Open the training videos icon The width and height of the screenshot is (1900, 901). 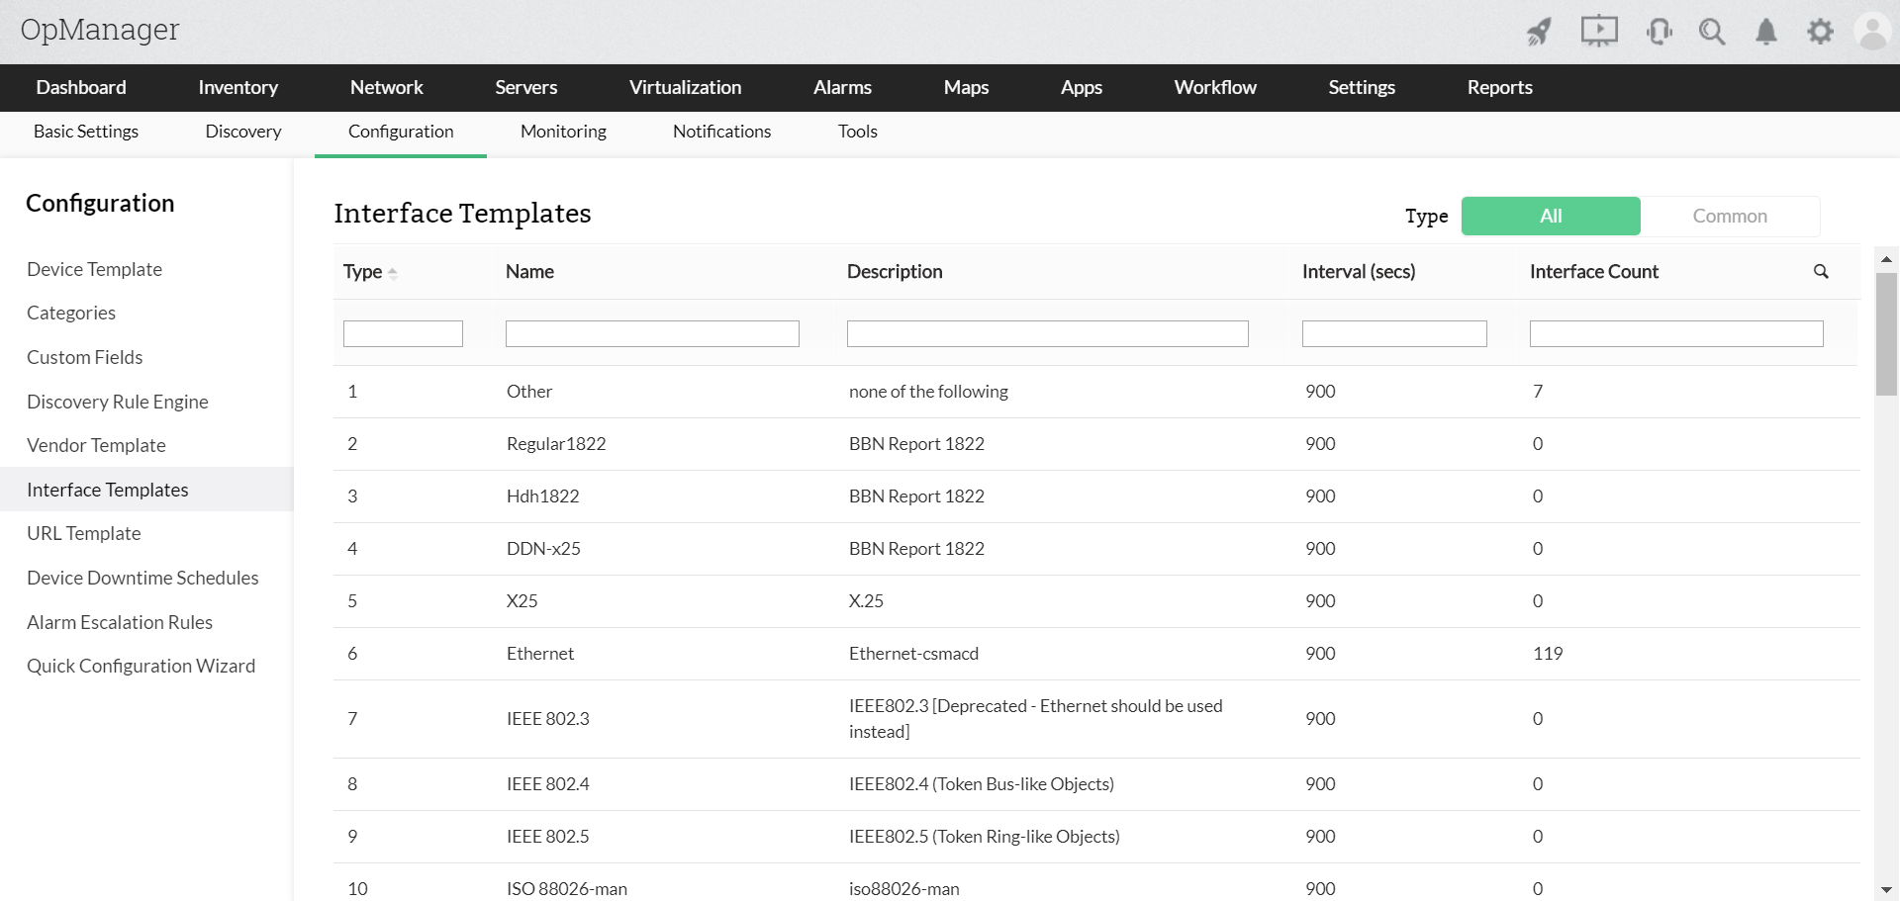click(1599, 31)
